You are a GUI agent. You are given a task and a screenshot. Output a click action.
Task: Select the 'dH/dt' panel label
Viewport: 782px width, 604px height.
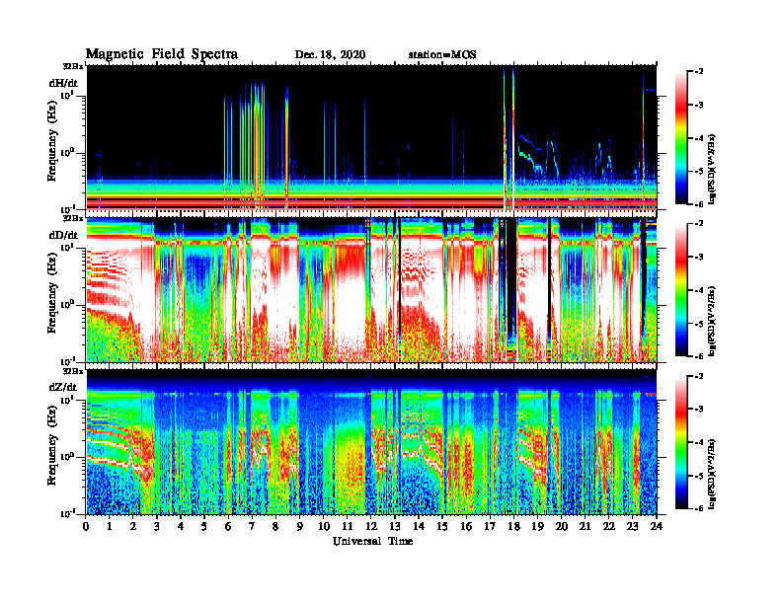63,83
